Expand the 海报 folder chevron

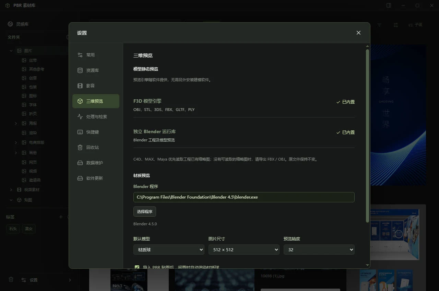click(16, 123)
